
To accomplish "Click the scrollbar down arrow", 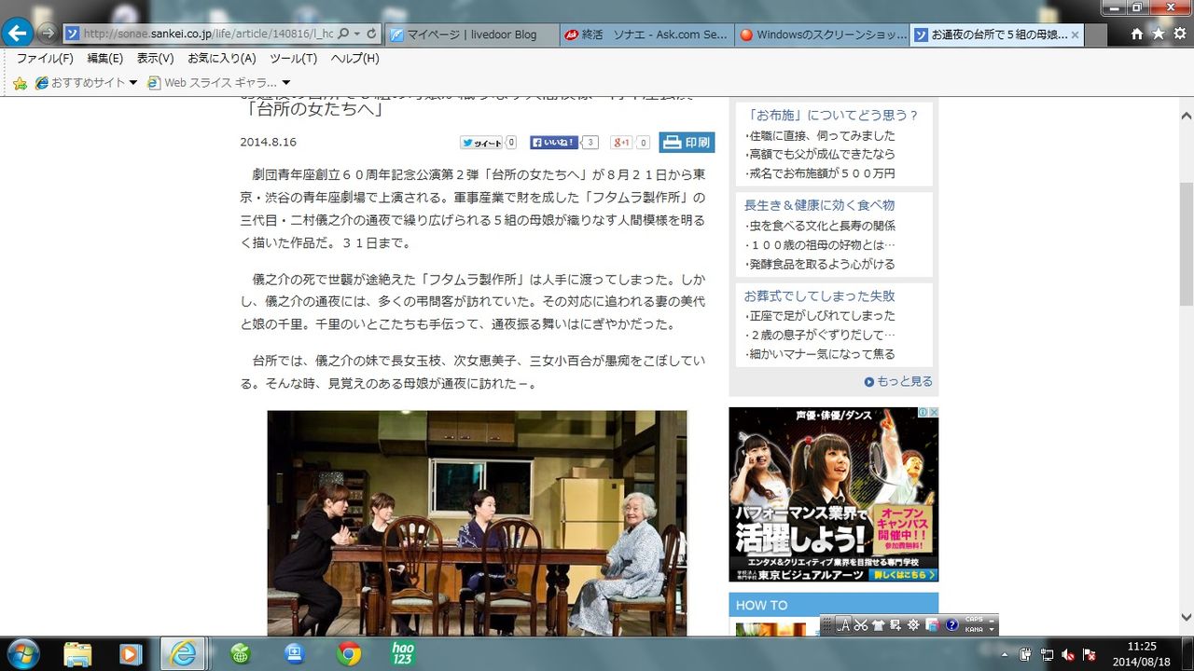I will [x=1186, y=617].
